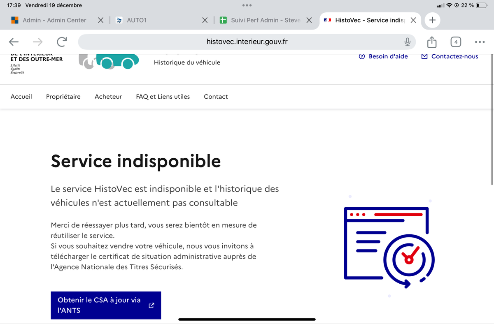Tap the microphone icon in address bar
The height and width of the screenshot is (324, 494).
point(407,42)
